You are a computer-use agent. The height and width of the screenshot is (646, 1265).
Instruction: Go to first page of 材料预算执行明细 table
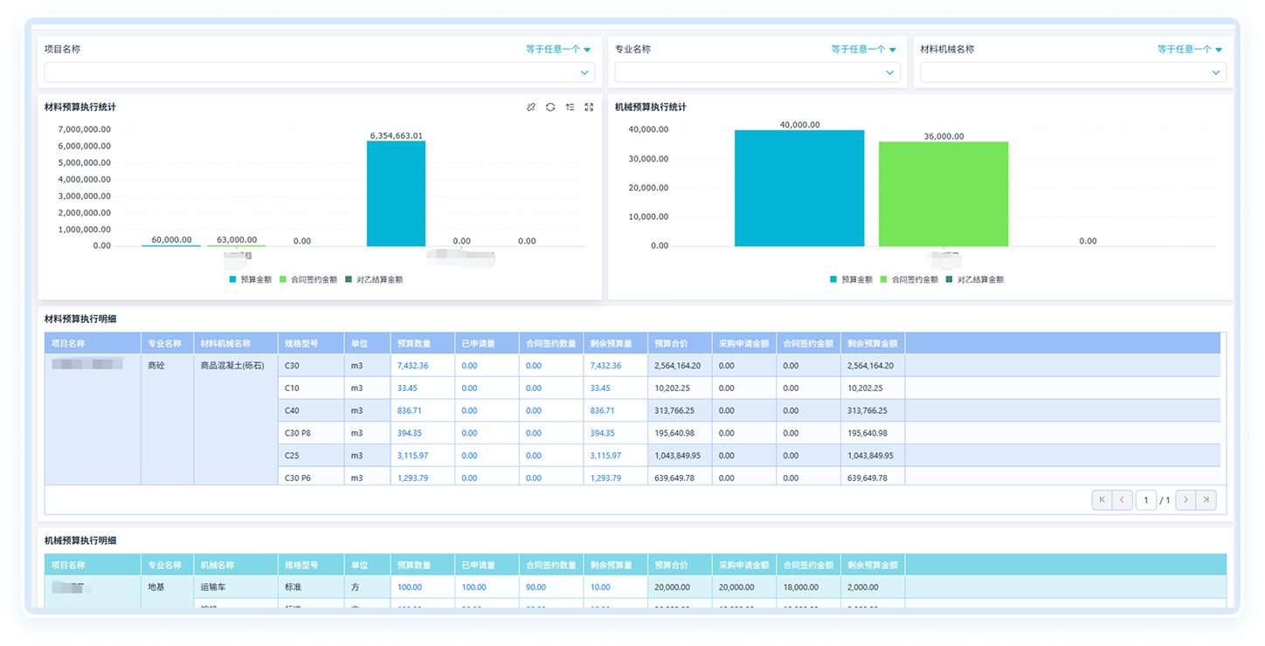pyautogui.click(x=1102, y=500)
